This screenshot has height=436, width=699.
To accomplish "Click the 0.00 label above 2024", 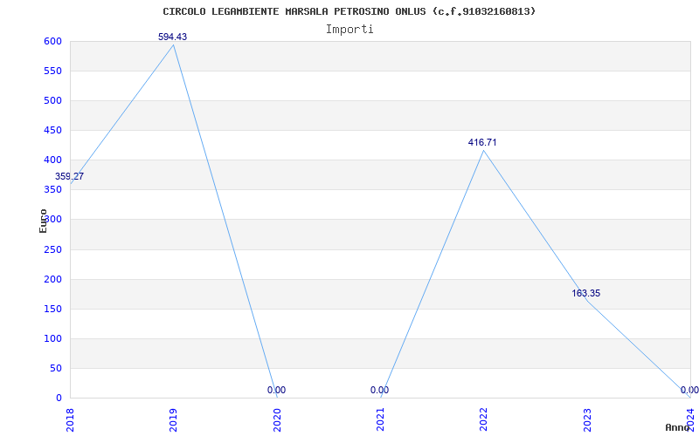I will click(689, 390).
